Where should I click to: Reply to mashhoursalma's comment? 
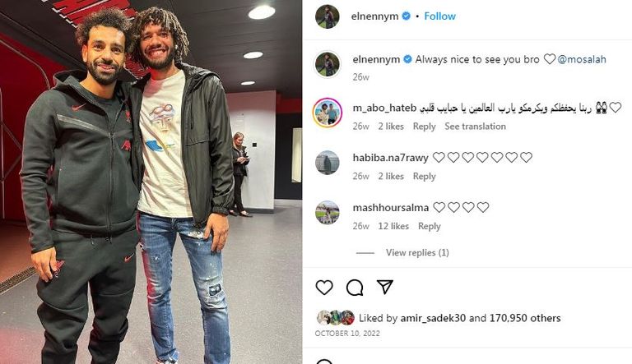pyautogui.click(x=430, y=226)
